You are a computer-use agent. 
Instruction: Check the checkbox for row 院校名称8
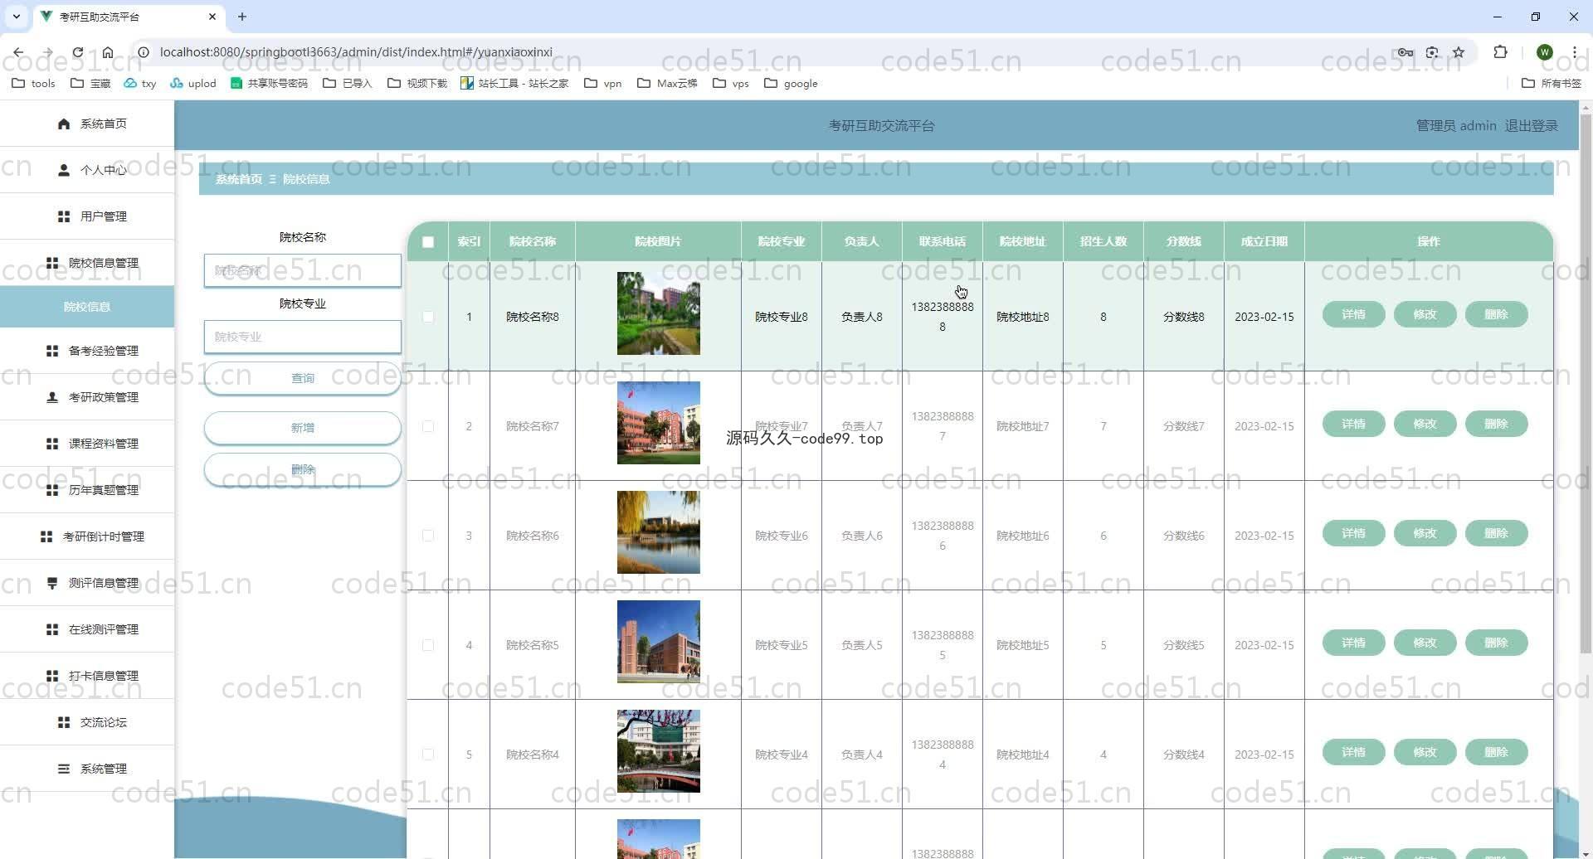pyautogui.click(x=428, y=317)
